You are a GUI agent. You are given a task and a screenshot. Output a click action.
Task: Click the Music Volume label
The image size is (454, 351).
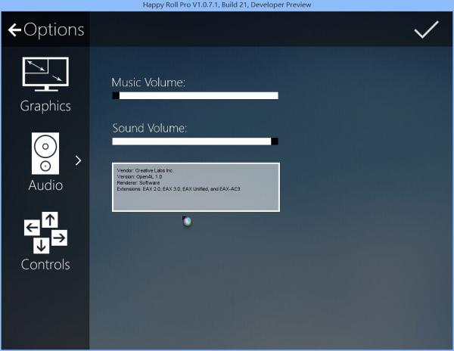coord(148,82)
